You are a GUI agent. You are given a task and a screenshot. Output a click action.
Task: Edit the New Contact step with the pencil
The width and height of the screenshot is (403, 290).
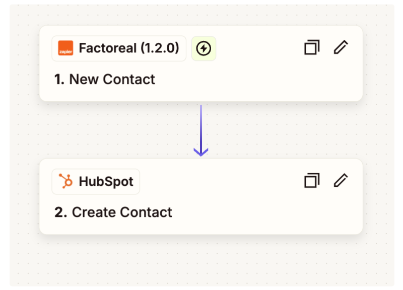point(341,48)
